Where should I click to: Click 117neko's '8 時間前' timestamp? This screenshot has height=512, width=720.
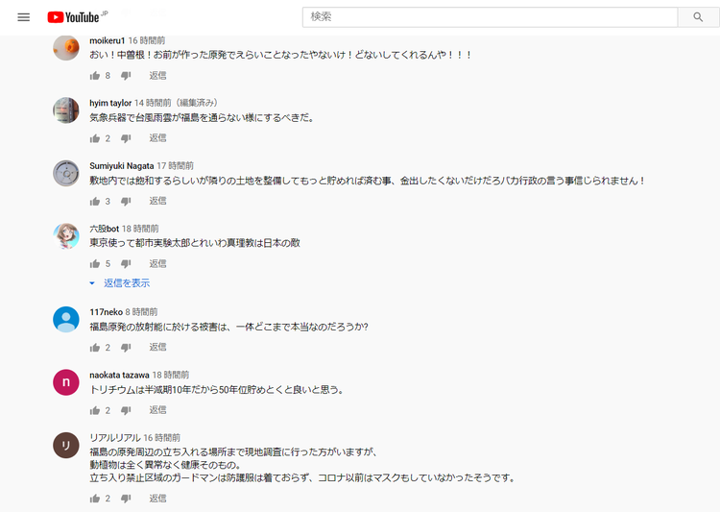pyautogui.click(x=141, y=312)
